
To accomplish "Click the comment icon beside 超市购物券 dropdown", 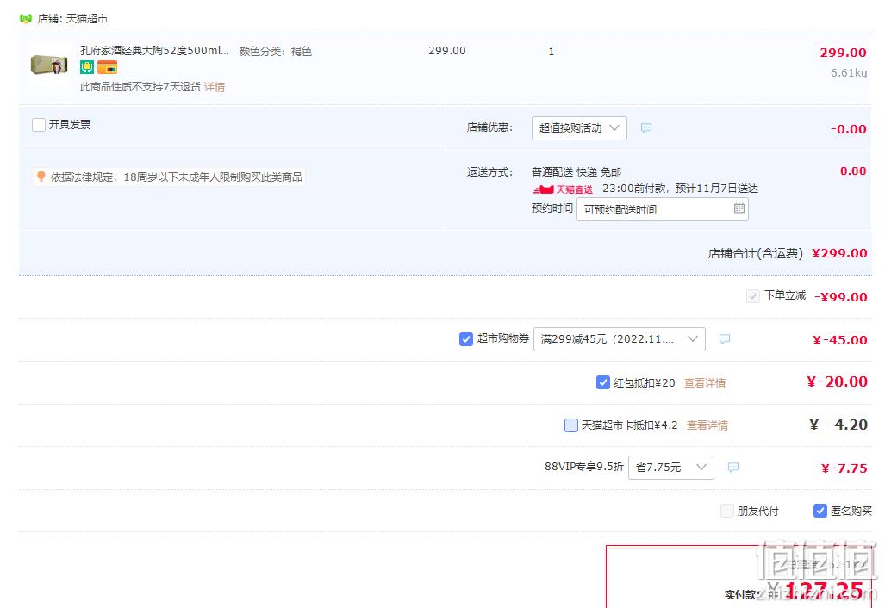I will (x=725, y=339).
